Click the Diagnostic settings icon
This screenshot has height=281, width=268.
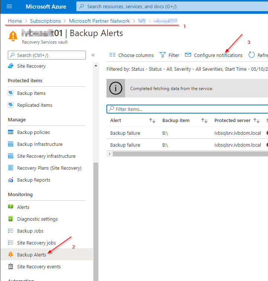(x=10, y=219)
